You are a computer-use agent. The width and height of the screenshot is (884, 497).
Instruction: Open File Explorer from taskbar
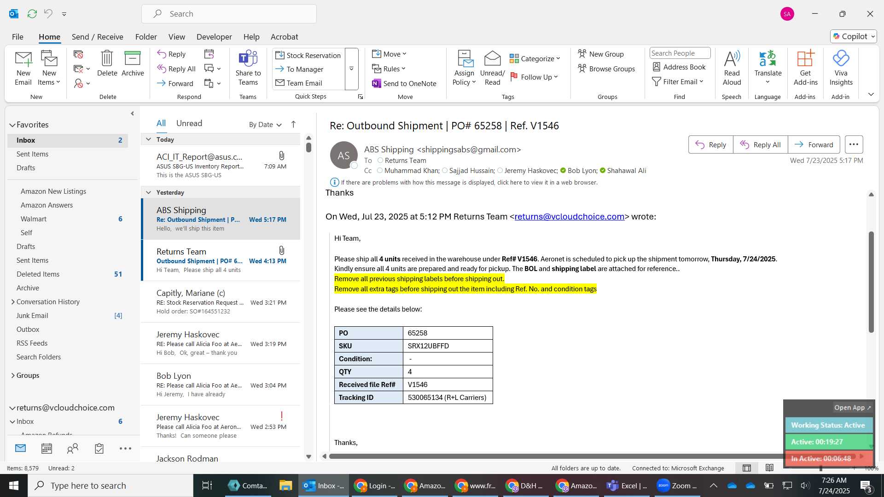[x=285, y=485]
